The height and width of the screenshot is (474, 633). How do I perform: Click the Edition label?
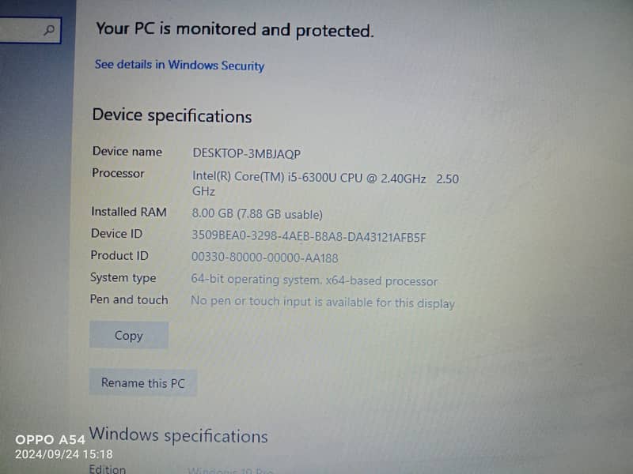108,468
